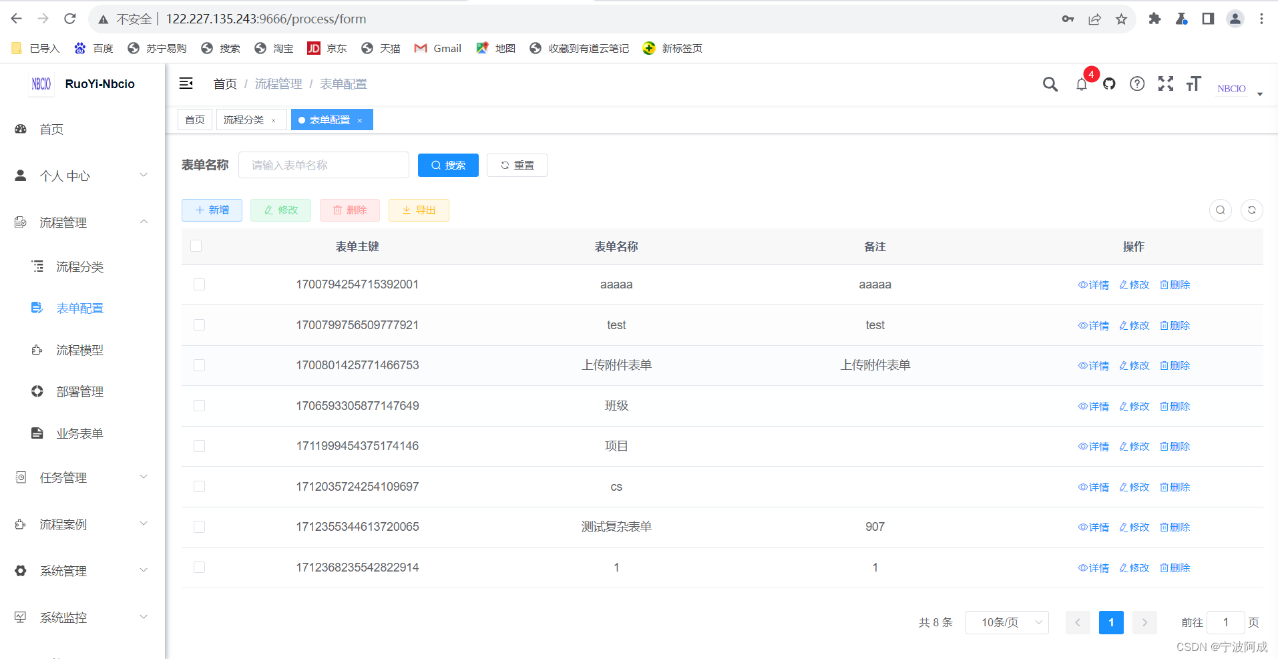Open the user dropdown arrow next to NBCIO
The height and width of the screenshot is (659, 1278).
click(x=1260, y=94)
